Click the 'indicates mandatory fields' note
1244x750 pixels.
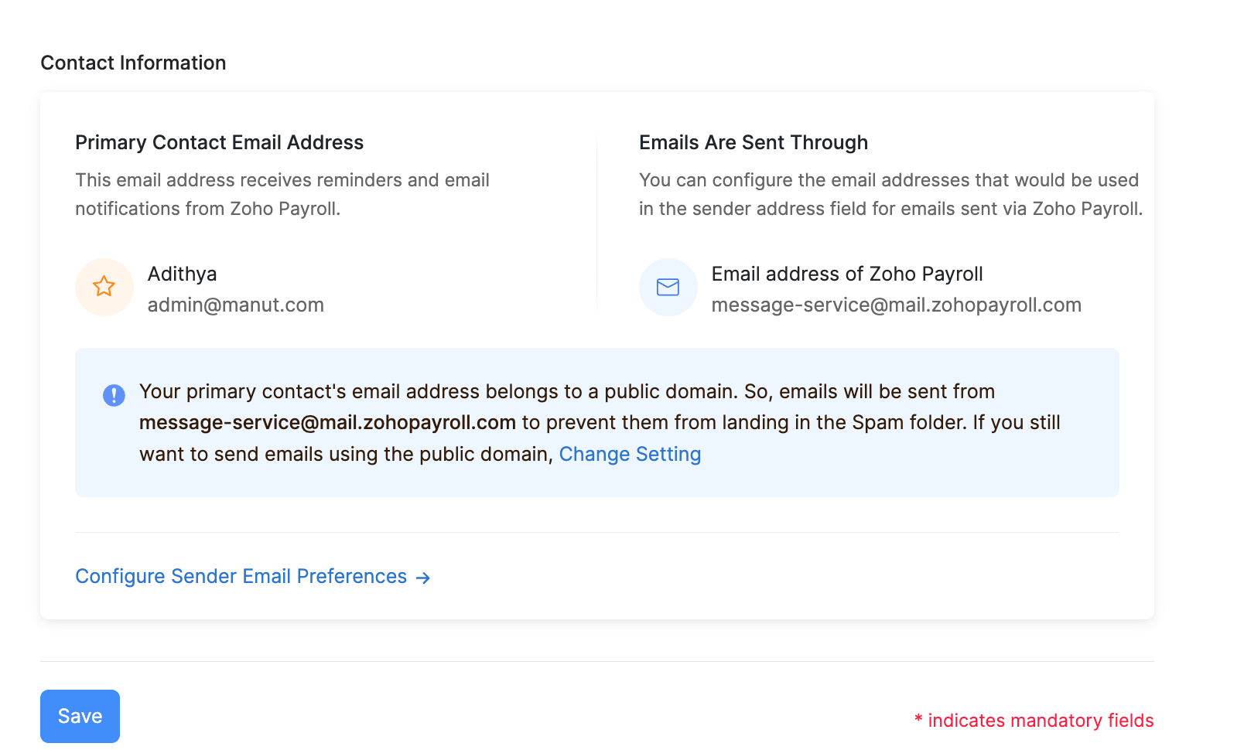[x=1040, y=721]
